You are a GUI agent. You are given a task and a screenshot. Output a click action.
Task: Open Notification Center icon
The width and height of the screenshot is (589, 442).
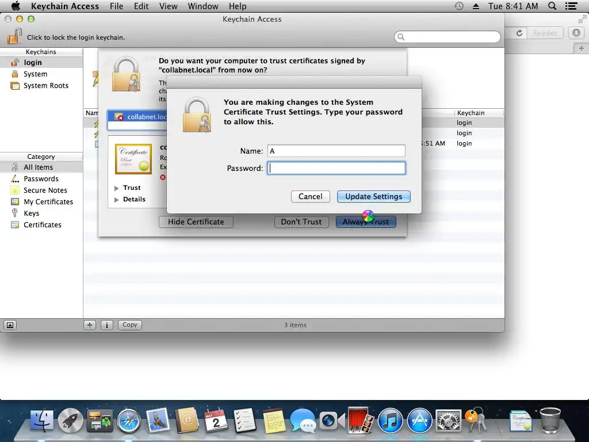571,6
